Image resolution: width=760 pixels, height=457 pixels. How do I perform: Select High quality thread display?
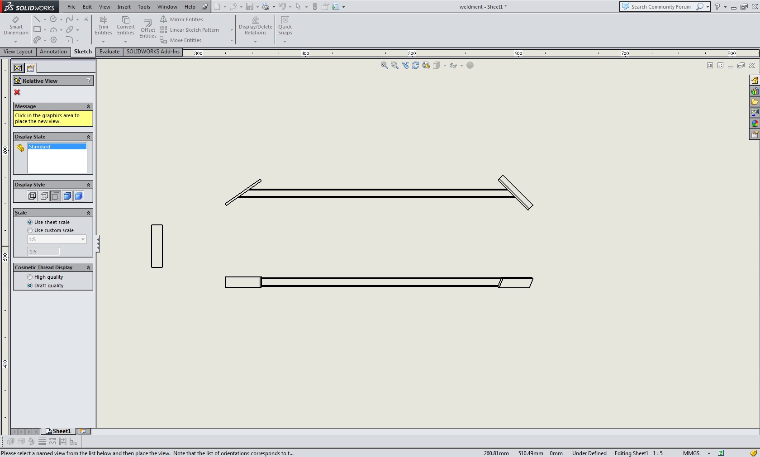pos(30,277)
